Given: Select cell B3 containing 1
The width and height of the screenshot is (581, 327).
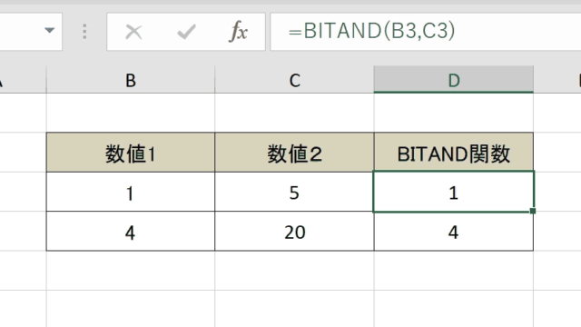Looking at the screenshot, I should click(131, 192).
